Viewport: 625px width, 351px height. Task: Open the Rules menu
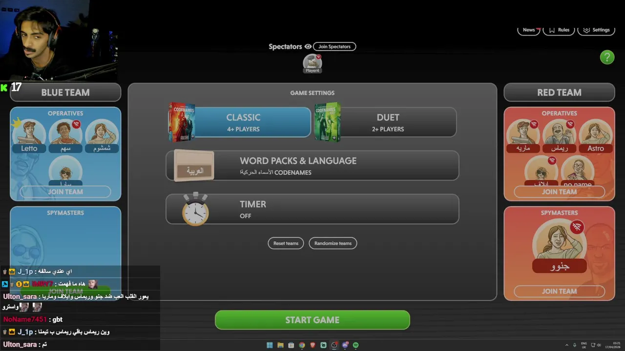pyautogui.click(x=559, y=30)
